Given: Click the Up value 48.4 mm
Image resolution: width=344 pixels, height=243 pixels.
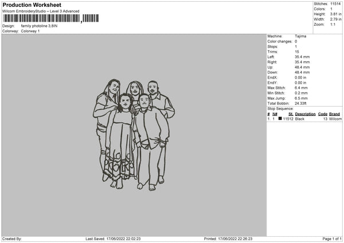Looking at the screenshot, I should pyautogui.click(x=302, y=67).
